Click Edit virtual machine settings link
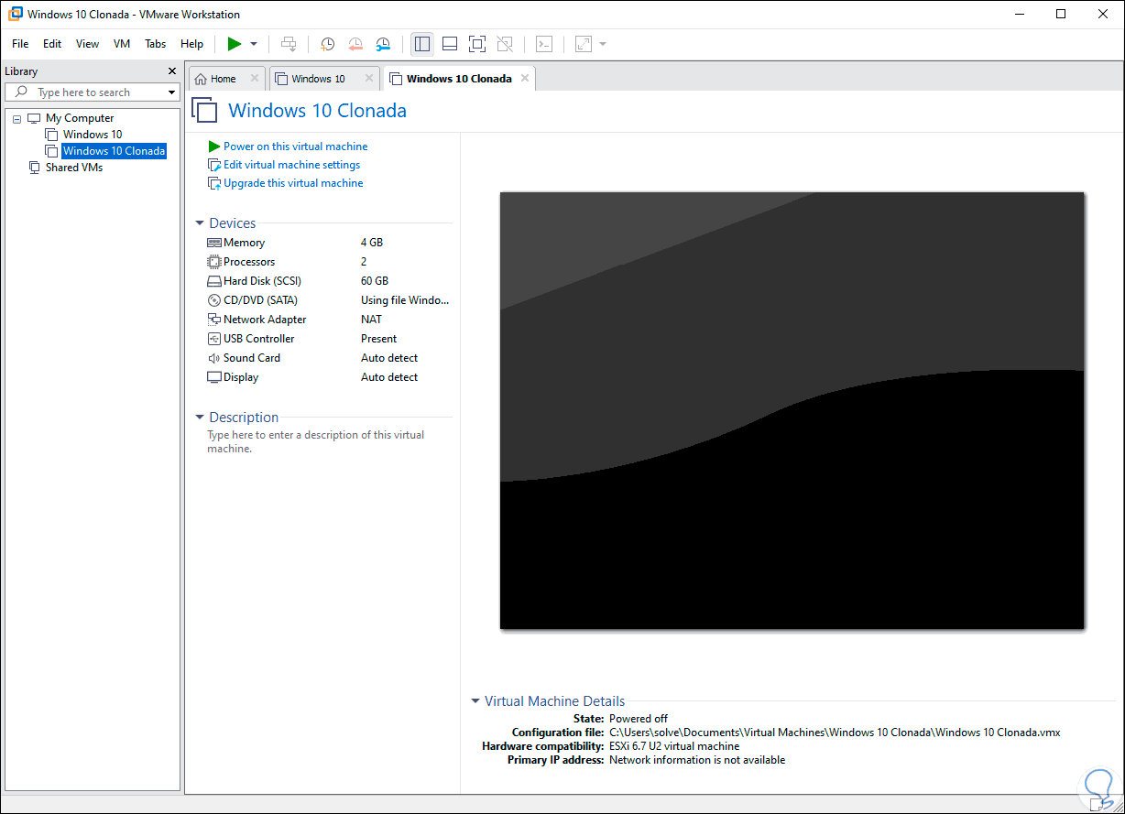 (291, 165)
